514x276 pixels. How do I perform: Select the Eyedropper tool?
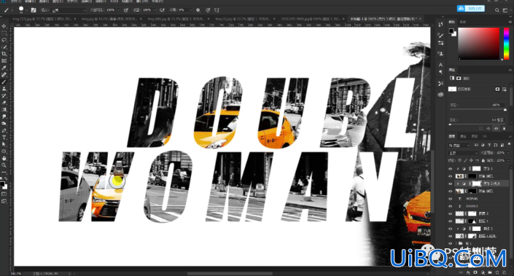point(4,68)
